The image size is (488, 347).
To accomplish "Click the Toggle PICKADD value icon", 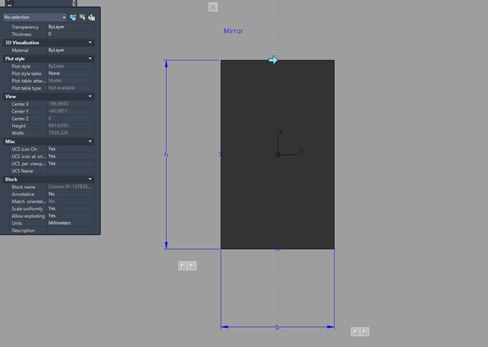I will coord(73,17).
